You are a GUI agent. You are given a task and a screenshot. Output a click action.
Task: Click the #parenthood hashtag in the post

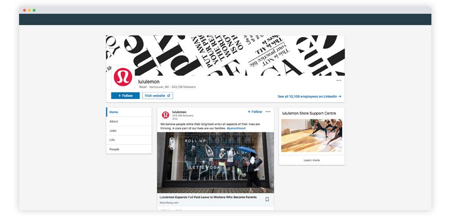pos(235,128)
